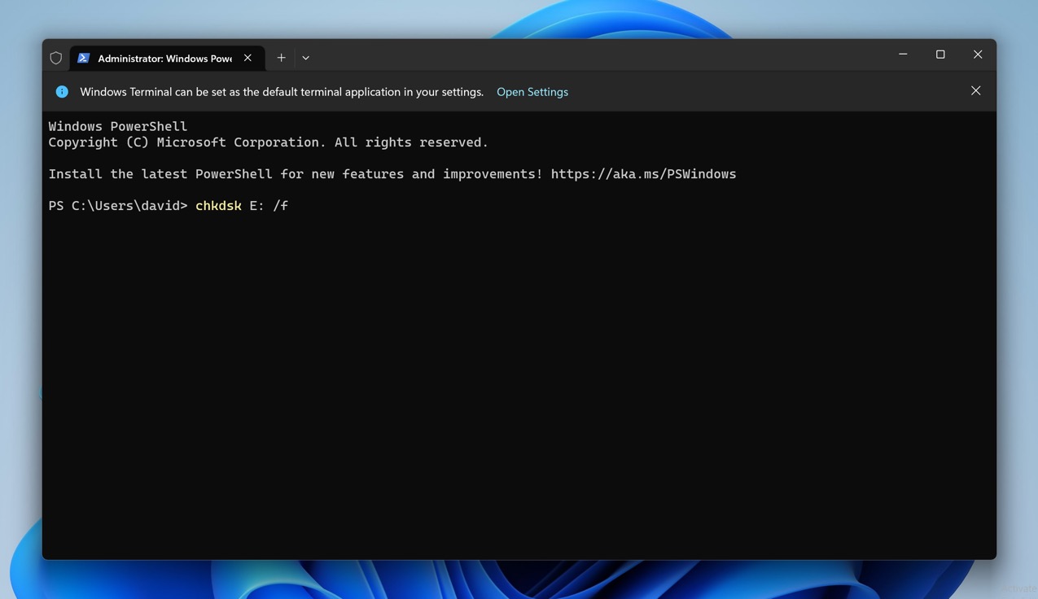Expand the new tab profile dropdown
The width and height of the screenshot is (1038, 599).
pos(305,58)
